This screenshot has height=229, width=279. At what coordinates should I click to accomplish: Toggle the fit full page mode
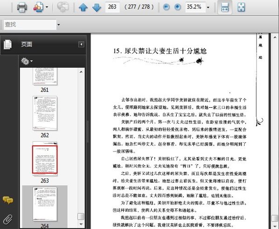click(x=241, y=7)
